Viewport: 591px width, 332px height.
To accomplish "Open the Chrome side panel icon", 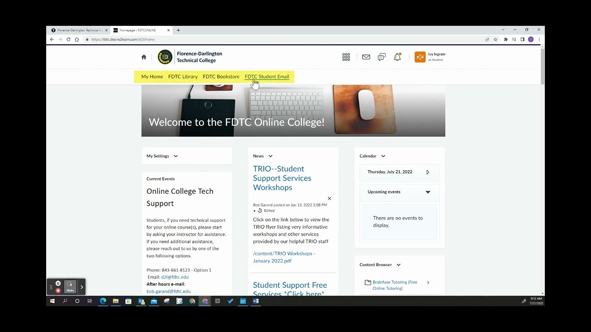I will point(522,40).
